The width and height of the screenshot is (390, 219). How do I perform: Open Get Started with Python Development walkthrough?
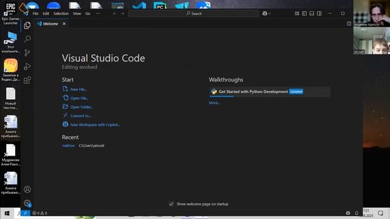[x=269, y=92]
